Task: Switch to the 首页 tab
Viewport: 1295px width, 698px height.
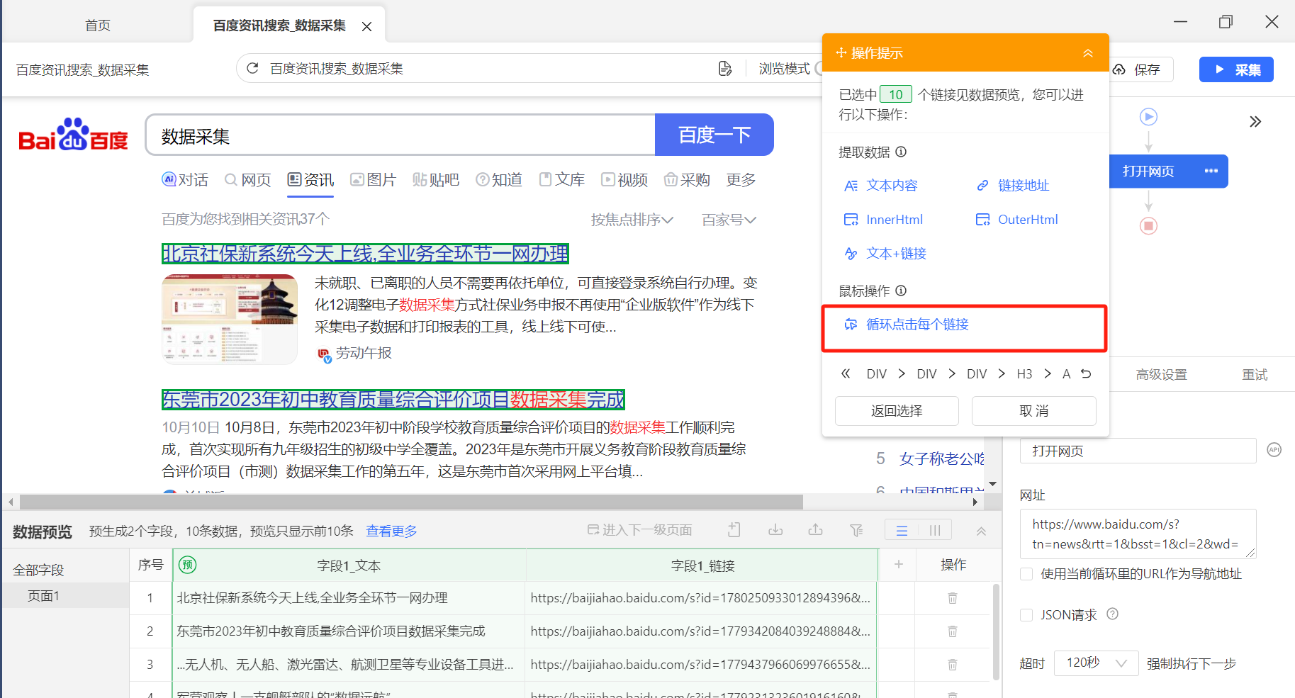Action: point(98,26)
